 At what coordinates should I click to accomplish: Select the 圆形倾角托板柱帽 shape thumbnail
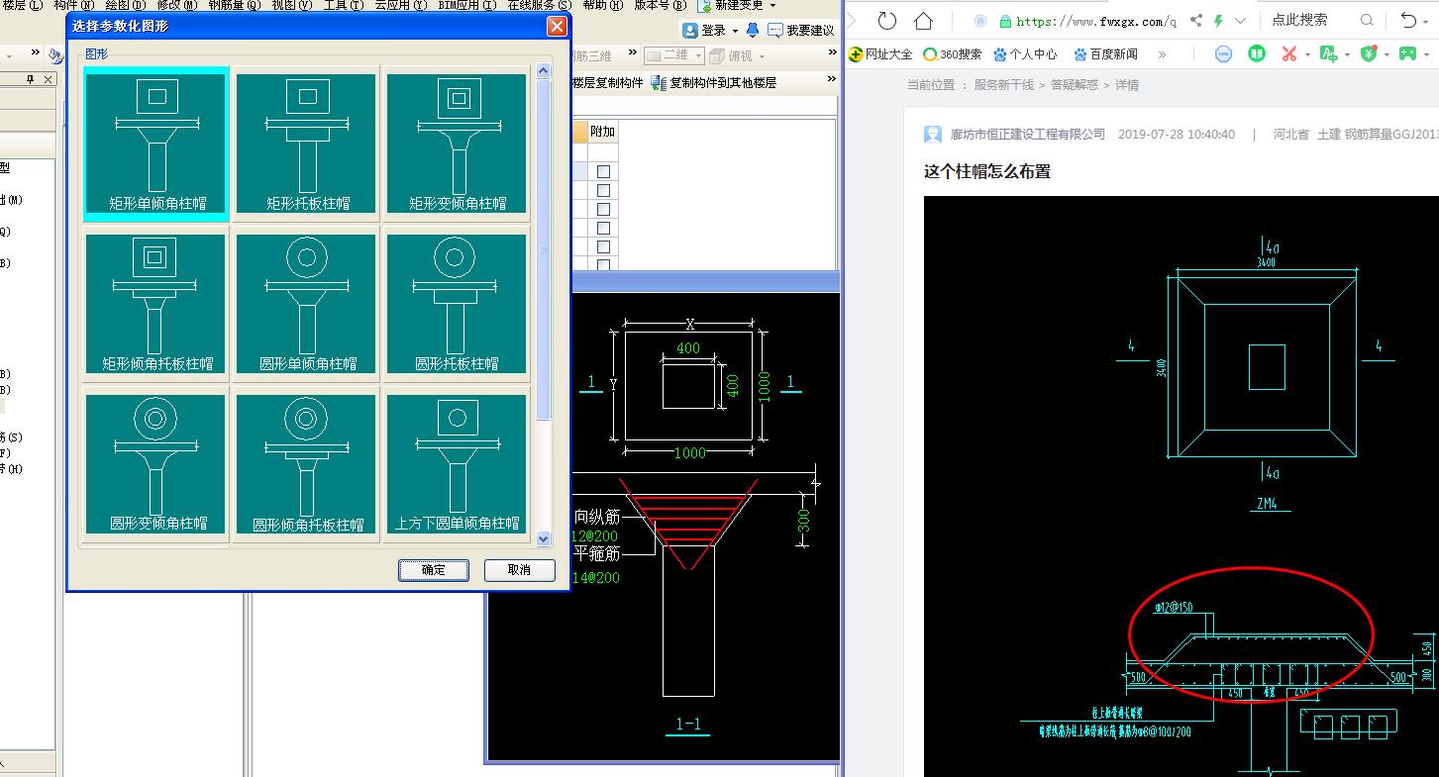click(307, 464)
